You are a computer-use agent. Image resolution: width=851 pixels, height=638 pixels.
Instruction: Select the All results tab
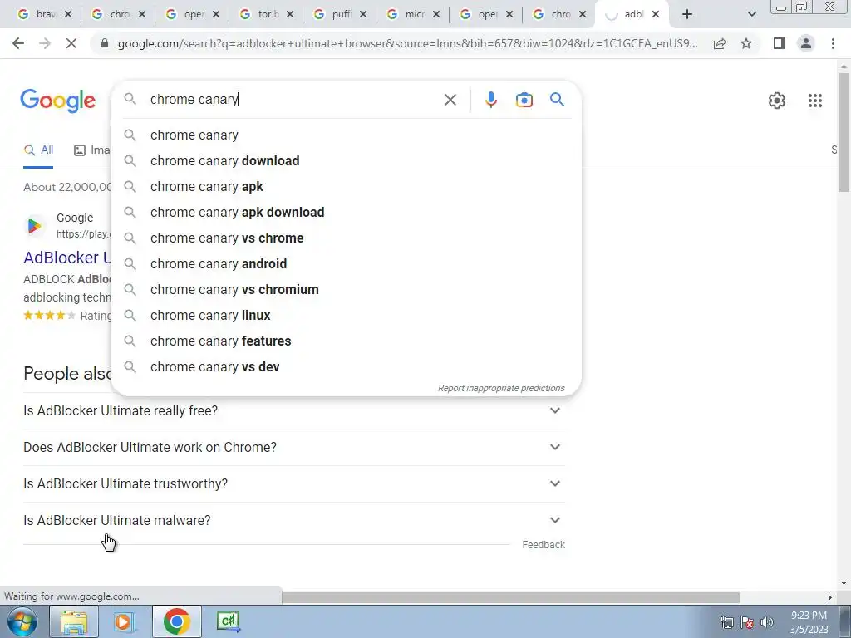(x=38, y=150)
